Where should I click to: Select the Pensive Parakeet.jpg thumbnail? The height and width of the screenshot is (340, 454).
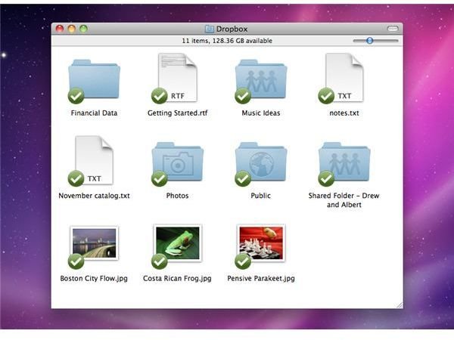261,243
